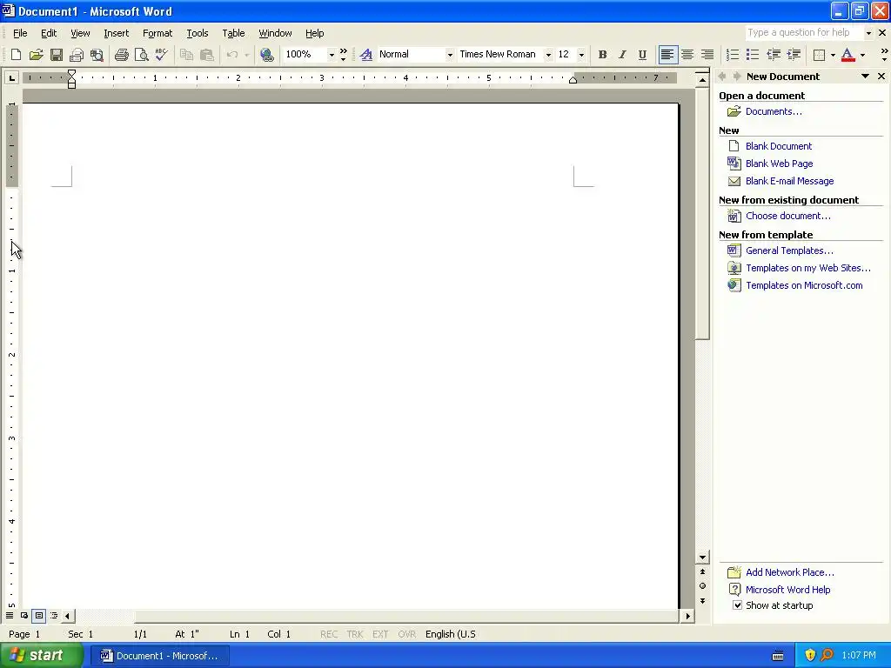The image size is (891, 668).
Task: Click the Copy toolbar icon
Action: tap(186, 55)
